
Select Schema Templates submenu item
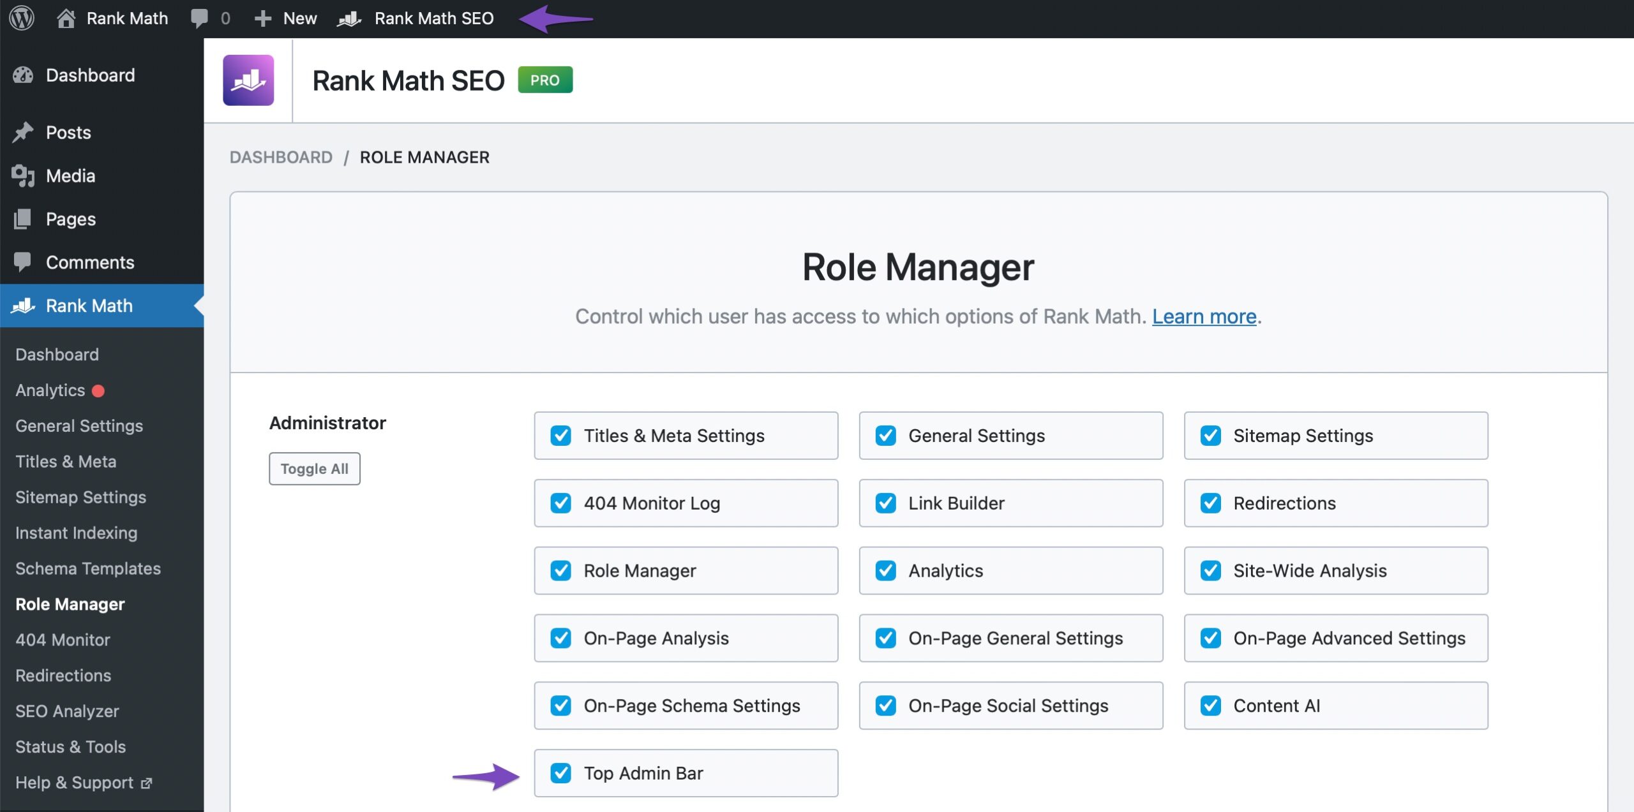tap(88, 568)
